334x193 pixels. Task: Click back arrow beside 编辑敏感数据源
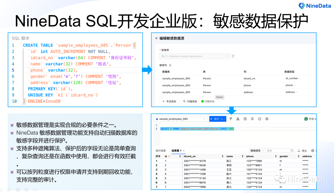point(156,38)
